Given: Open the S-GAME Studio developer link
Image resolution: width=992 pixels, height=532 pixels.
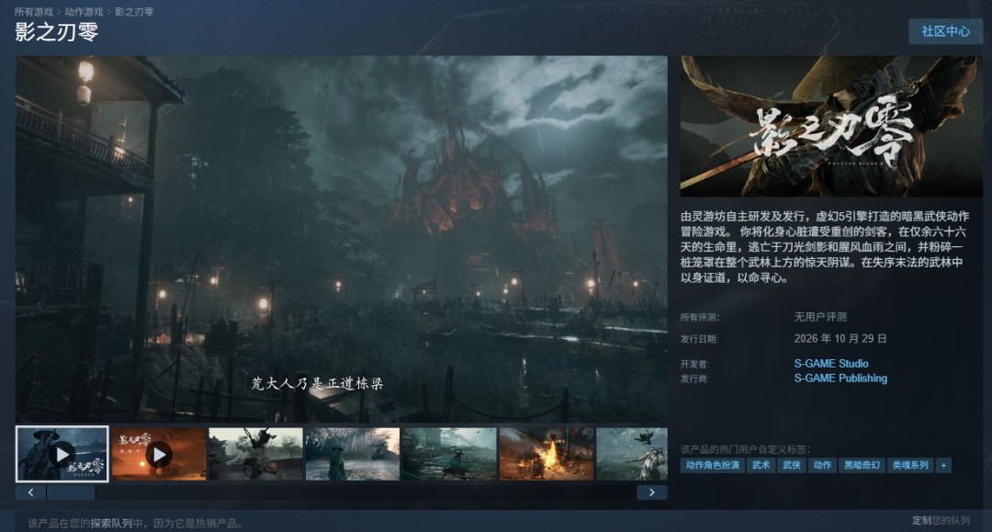Looking at the screenshot, I should click(830, 364).
